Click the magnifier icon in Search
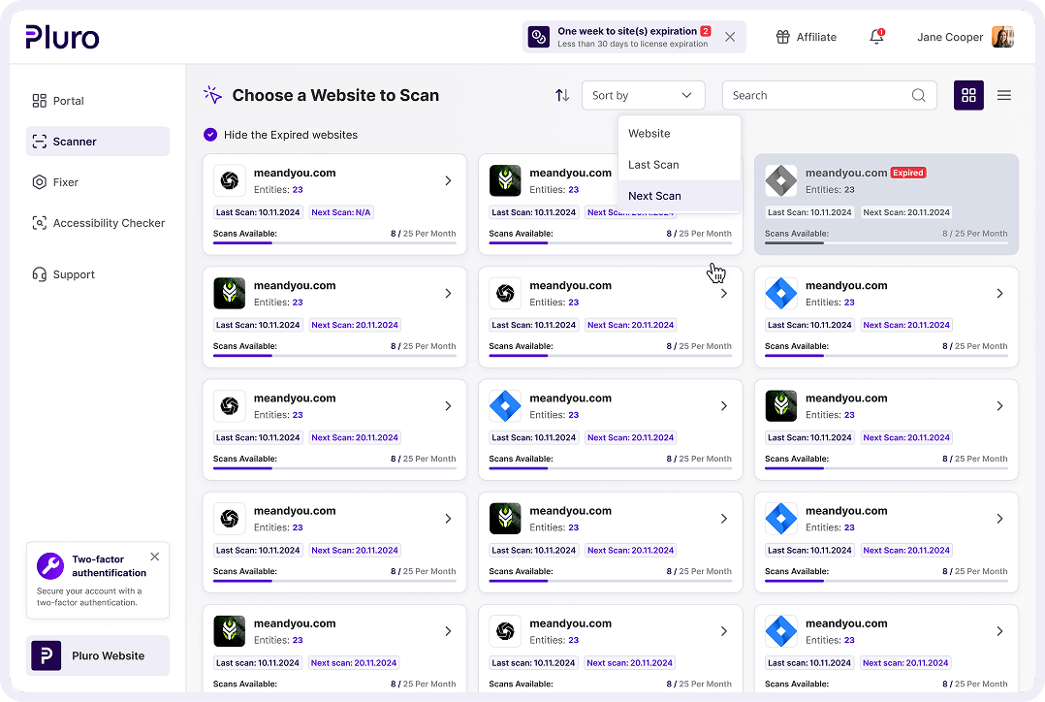Screen dimensions: 1045x702 click(918, 95)
